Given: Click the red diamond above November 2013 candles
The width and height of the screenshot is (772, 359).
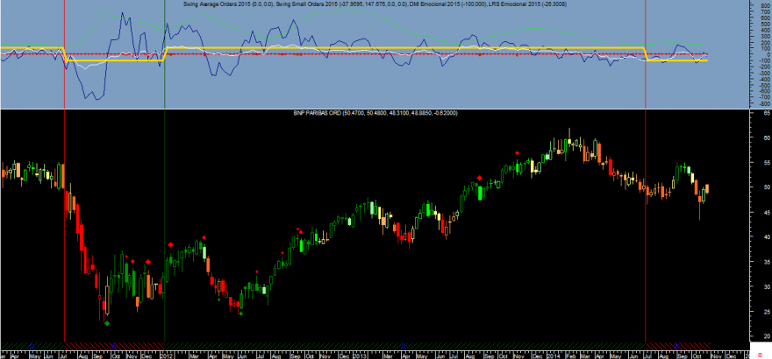Looking at the screenshot, I should [x=517, y=153].
